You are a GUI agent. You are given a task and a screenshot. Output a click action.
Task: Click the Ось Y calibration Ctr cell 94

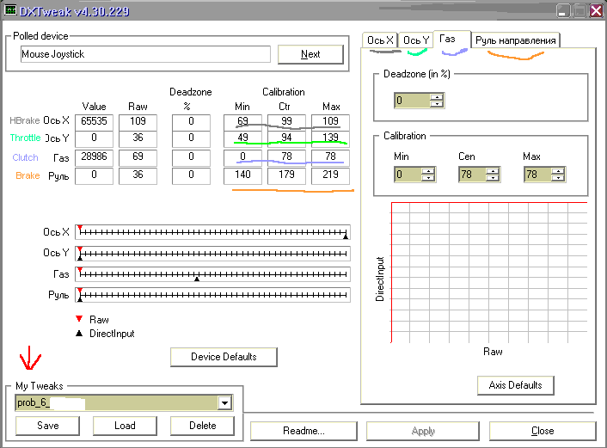coord(286,138)
